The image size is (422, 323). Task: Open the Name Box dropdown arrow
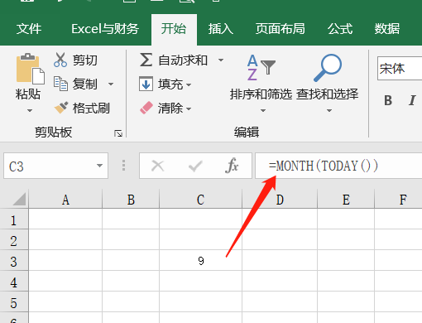(x=99, y=166)
